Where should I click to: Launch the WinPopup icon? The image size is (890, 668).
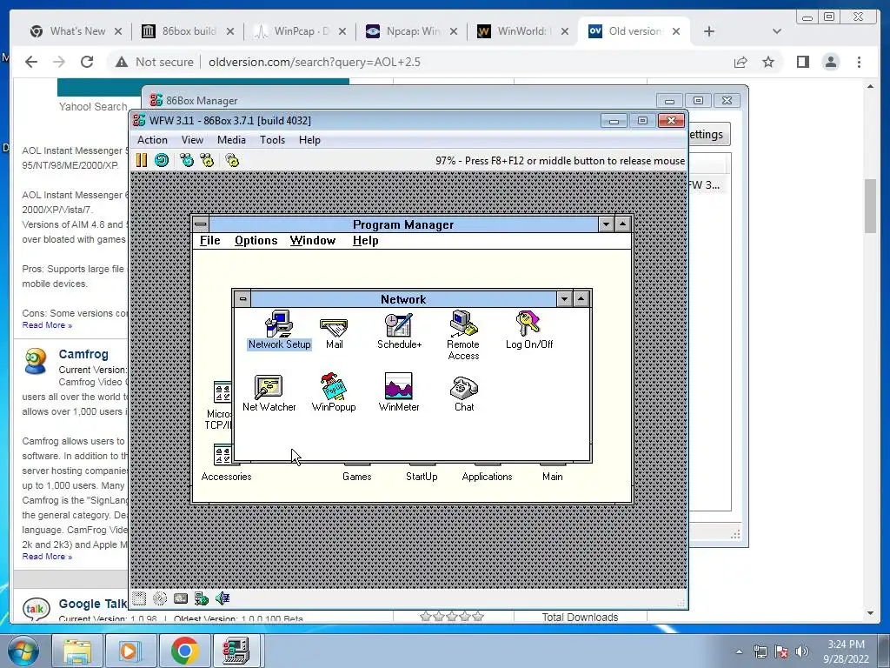(334, 392)
